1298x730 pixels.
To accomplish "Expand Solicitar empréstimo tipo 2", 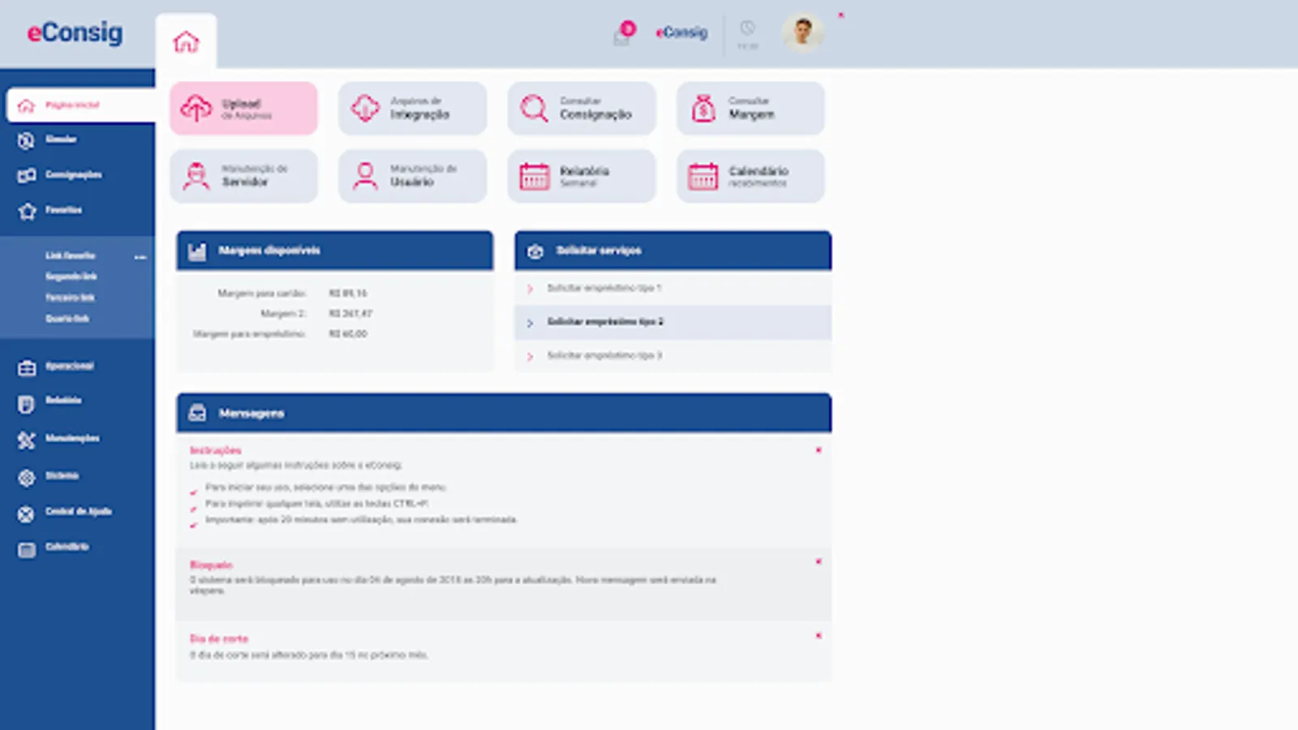I will (x=604, y=322).
